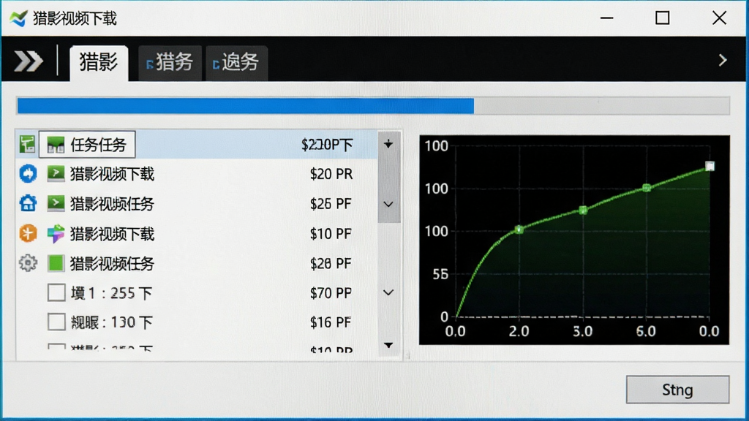749x421 pixels.
Task: Close the 猎影视频下载 window
Action: coord(719,18)
